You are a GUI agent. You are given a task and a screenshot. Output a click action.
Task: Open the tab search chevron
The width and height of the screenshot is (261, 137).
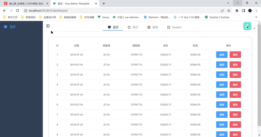[x=228, y=3]
